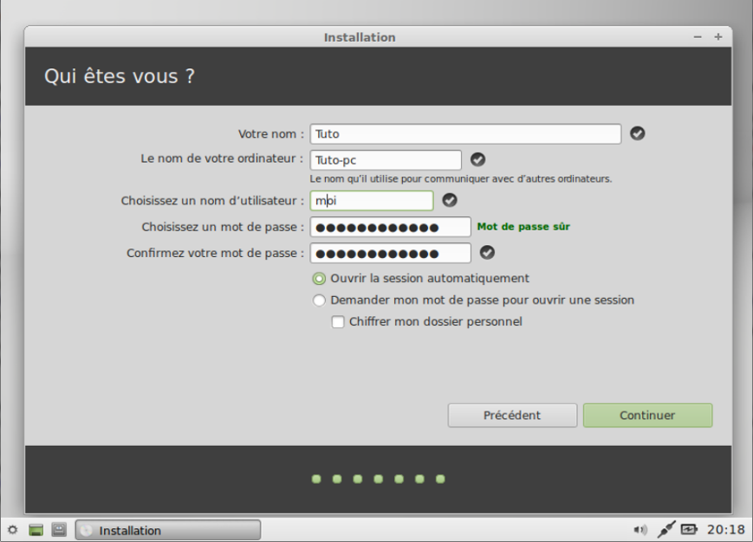Click the battery power tray icon

689,530
